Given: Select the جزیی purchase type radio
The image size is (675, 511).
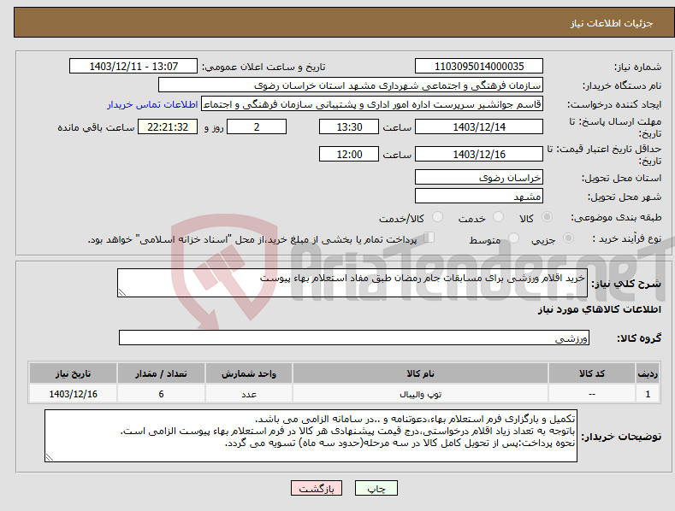Looking at the screenshot, I should [x=568, y=238].
